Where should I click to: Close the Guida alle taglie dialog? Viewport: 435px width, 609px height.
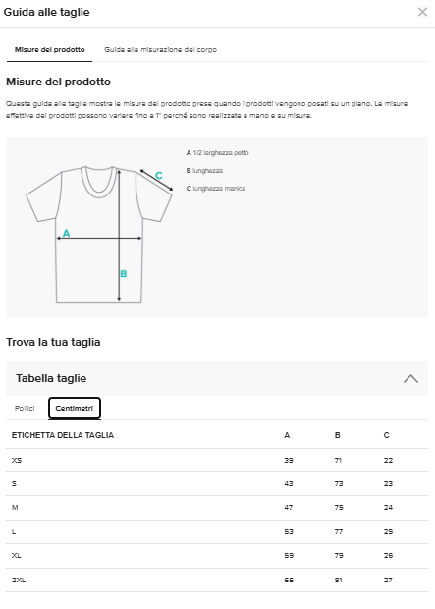pyautogui.click(x=422, y=12)
